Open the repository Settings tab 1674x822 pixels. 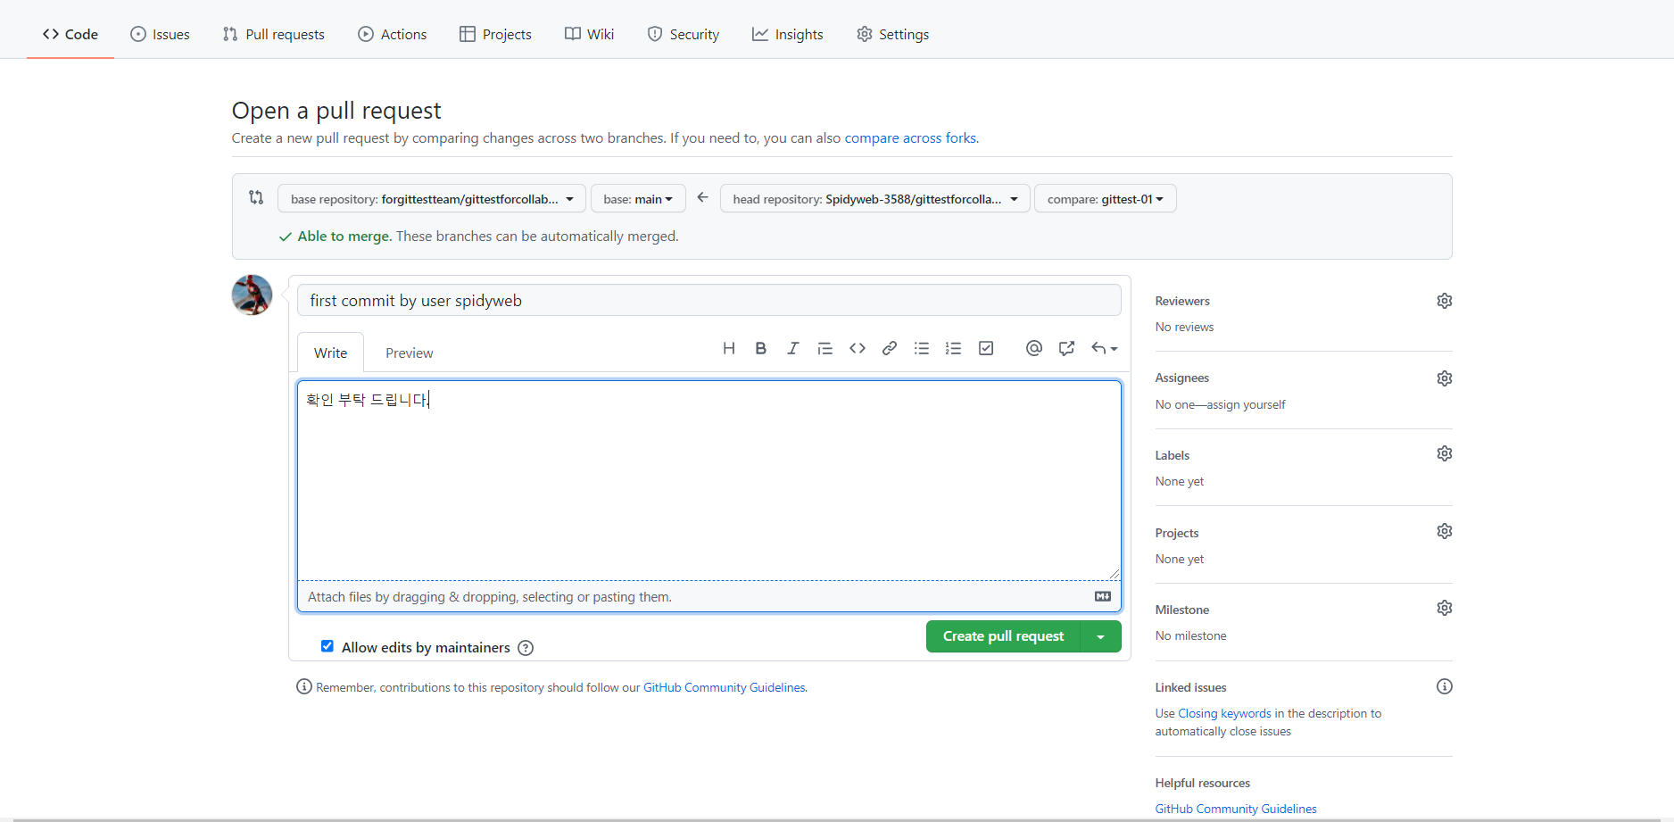pyautogui.click(x=893, y=34)
